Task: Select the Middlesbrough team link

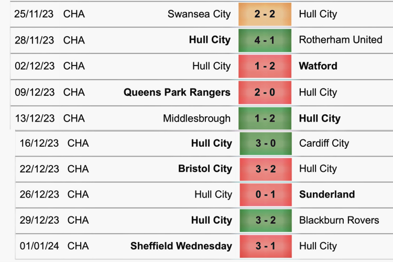Action: pos(196,118)
